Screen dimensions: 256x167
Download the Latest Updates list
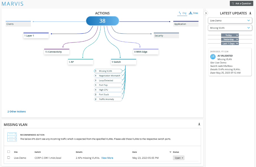click(250, 13)
